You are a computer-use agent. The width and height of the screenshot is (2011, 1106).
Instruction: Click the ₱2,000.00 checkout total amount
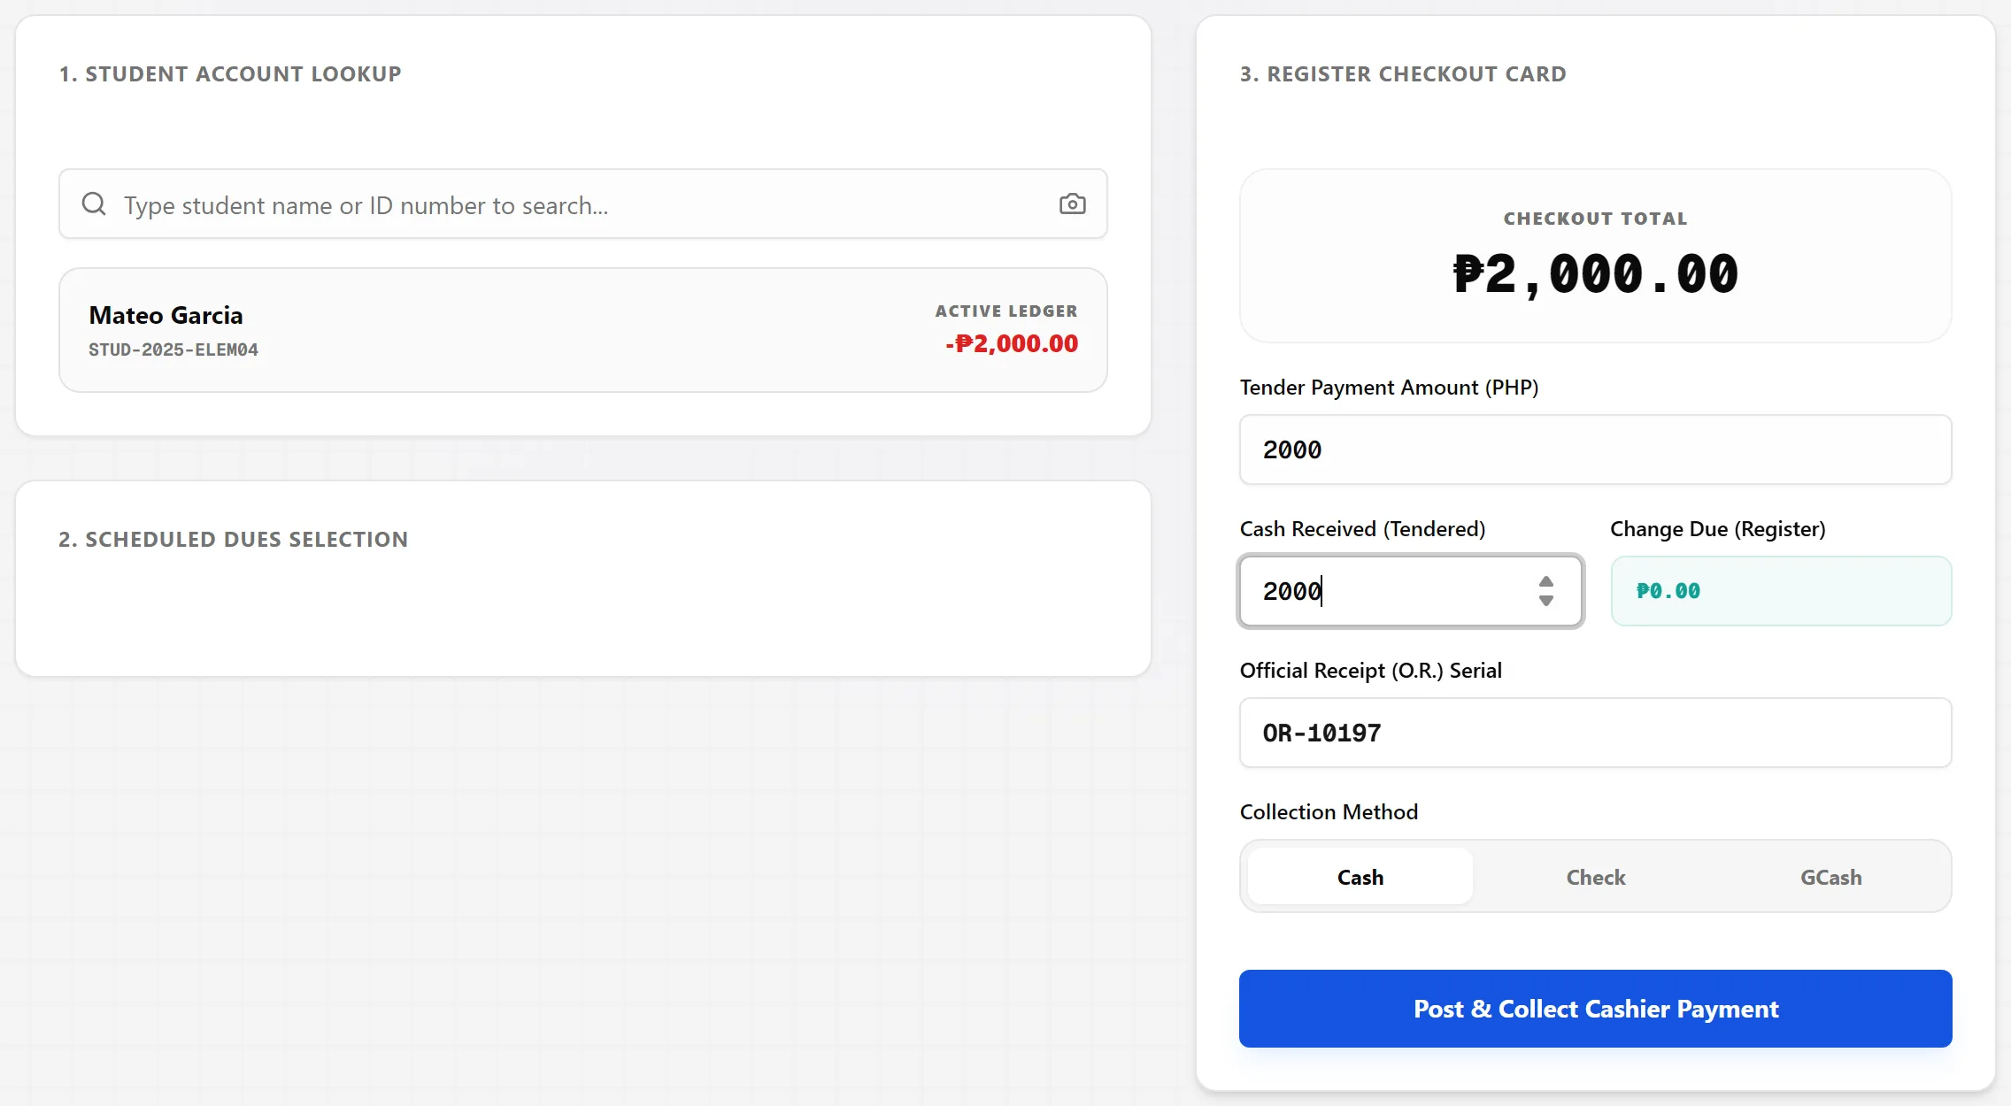pyautogui.click(x=1595, y=274)
